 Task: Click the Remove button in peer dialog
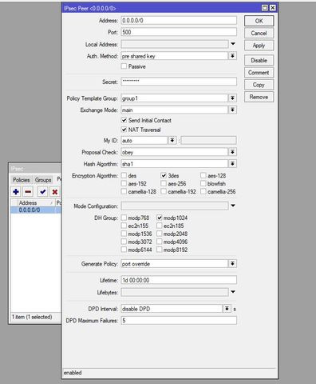[259, 97]
